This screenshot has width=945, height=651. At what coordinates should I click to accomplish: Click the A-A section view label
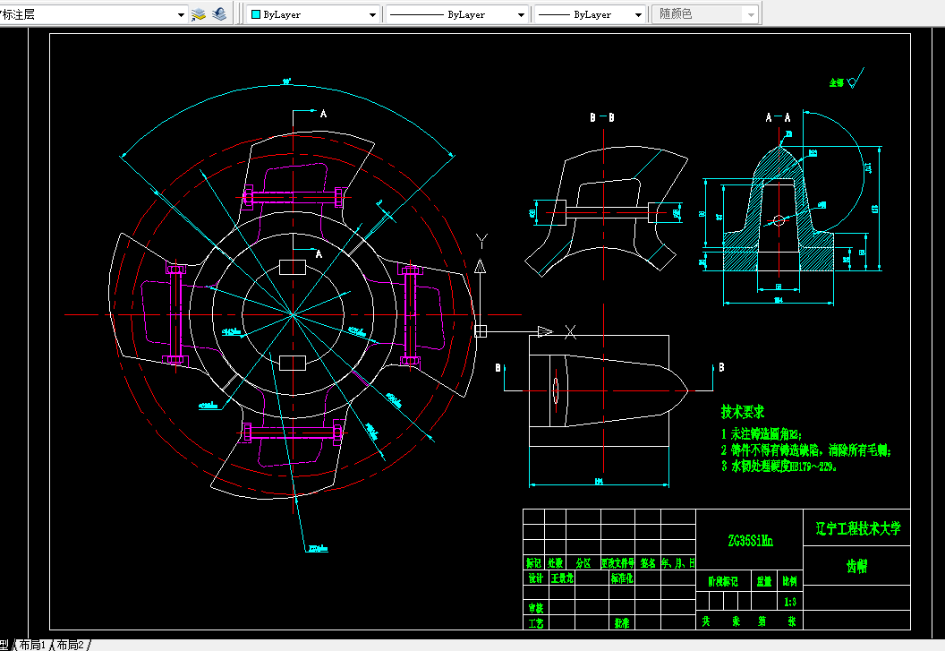click(x=778, y=117)
